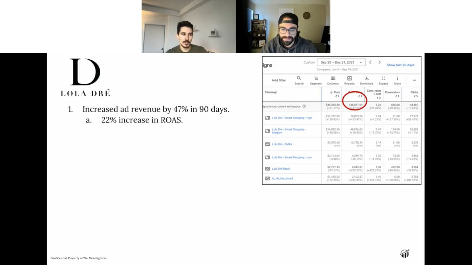Click the Clicks column header

[414, 92]
